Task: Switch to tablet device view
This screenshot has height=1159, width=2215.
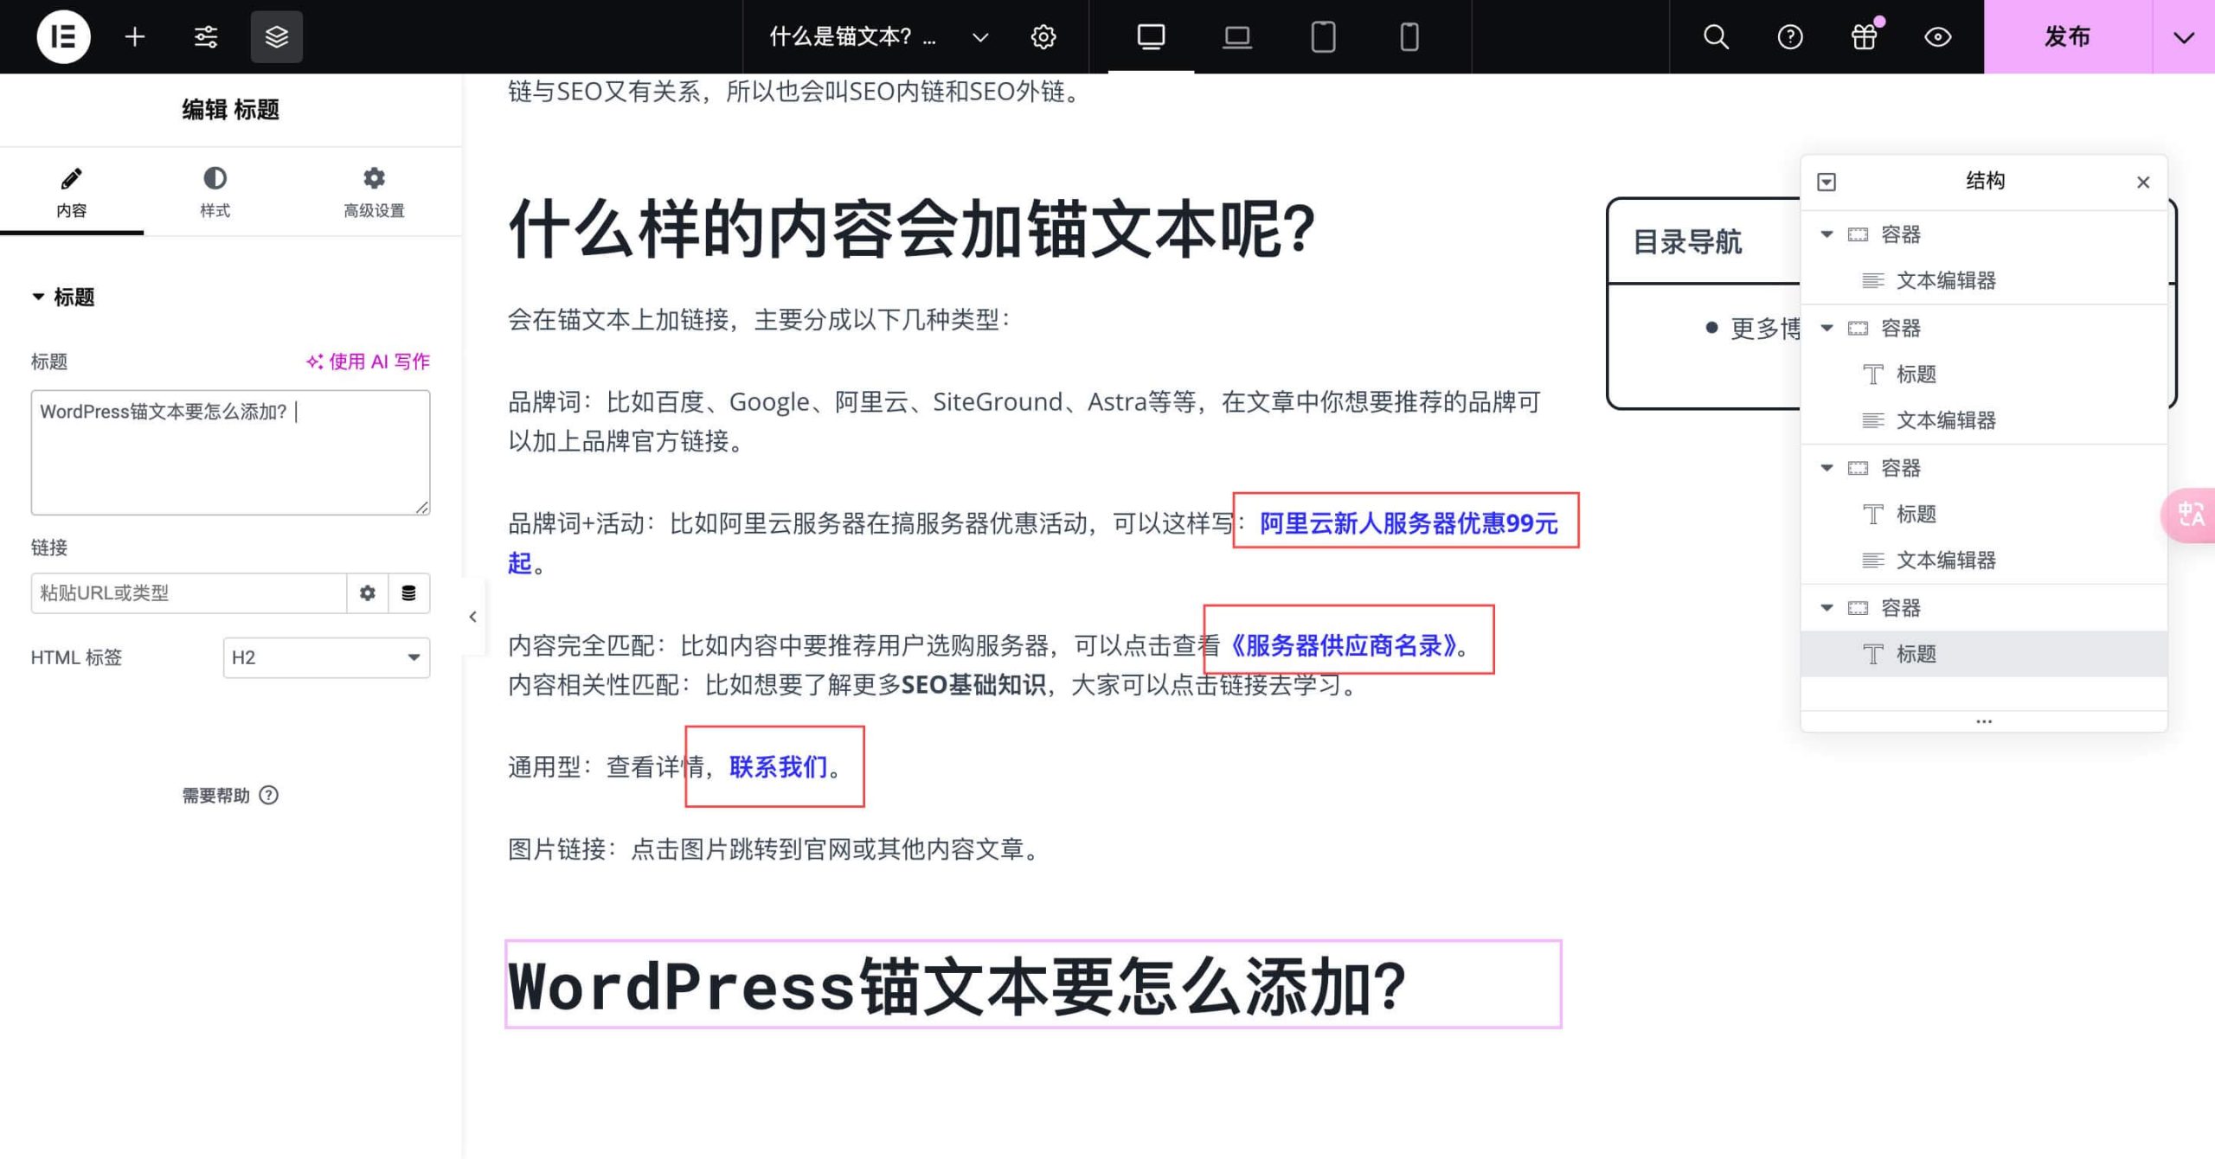Action: [1323, 36]
